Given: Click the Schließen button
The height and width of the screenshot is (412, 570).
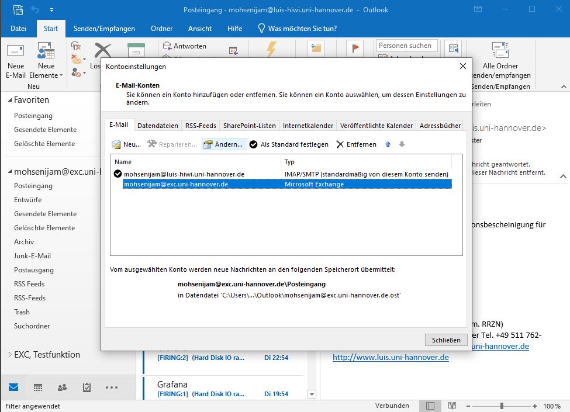Looking at the screenshot, I should 446,340.
